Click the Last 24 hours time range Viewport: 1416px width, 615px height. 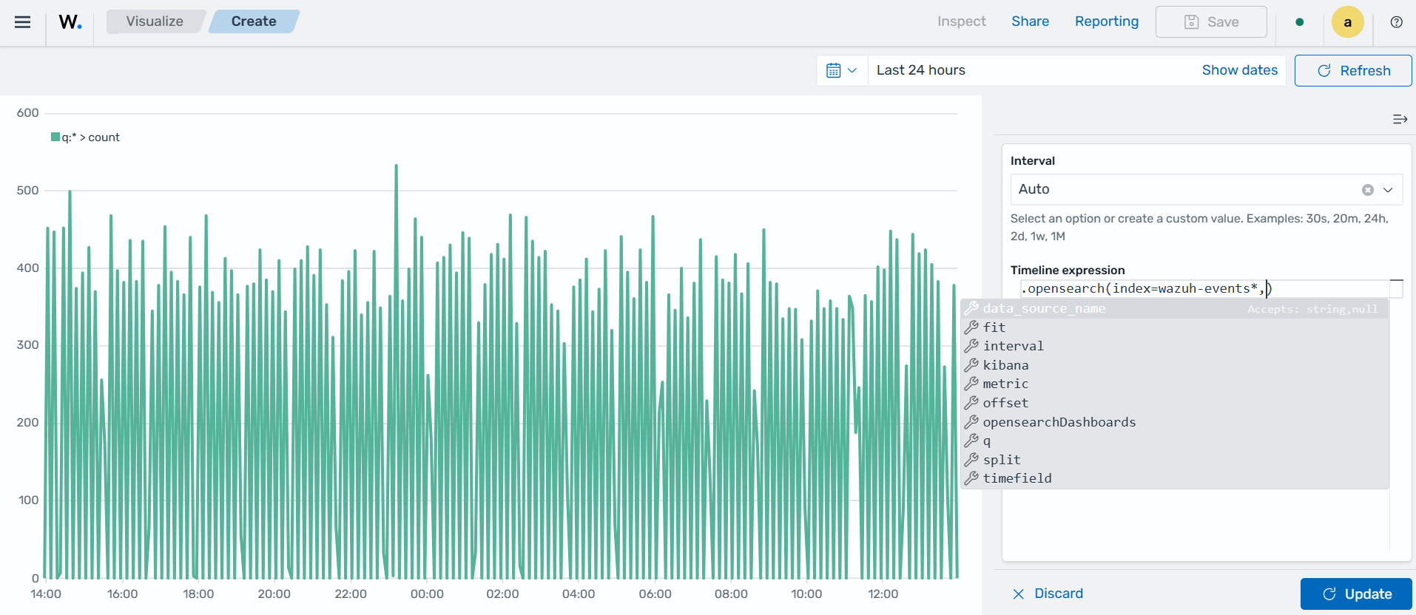coord(921,70)
